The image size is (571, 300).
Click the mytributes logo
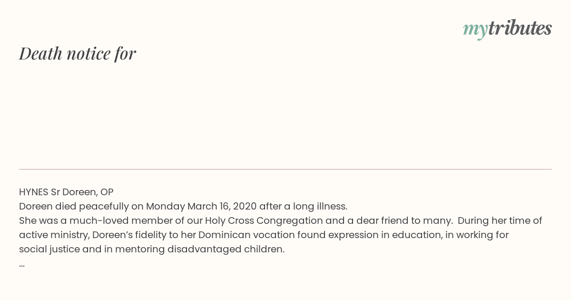(x=507, y=29)
